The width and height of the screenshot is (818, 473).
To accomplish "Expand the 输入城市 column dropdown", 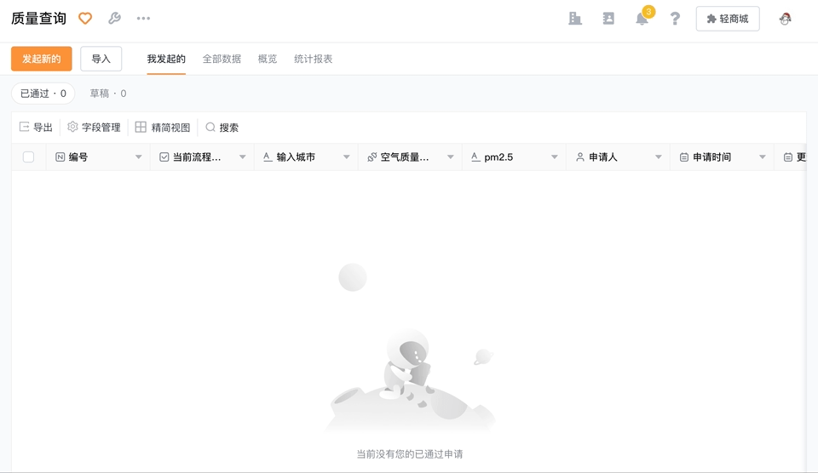I will (x=347, y=157).
